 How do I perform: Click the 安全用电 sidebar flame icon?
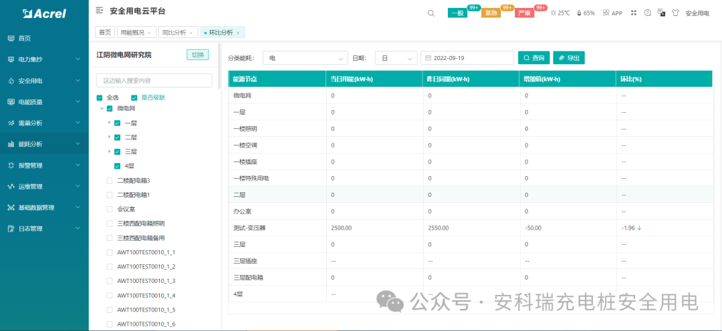tap(11, 81)
